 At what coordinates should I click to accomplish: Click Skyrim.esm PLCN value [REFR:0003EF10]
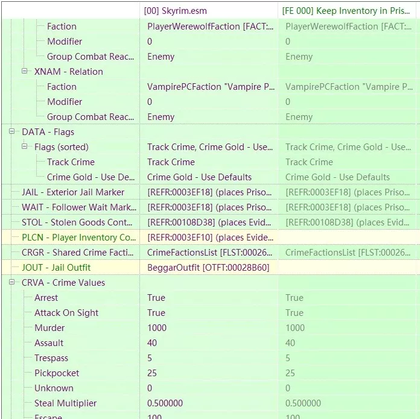coord(210,238)
